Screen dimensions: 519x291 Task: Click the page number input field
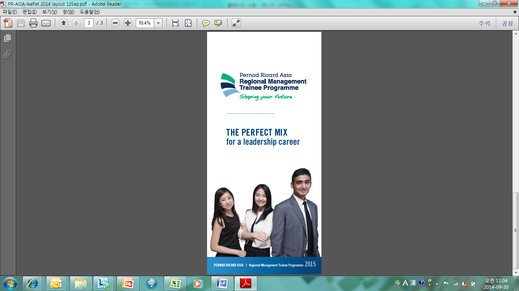(x=89, y=23)
